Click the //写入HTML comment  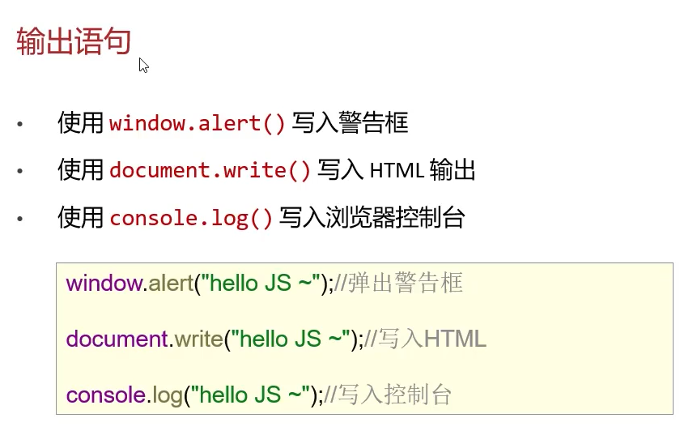[425, 339]
